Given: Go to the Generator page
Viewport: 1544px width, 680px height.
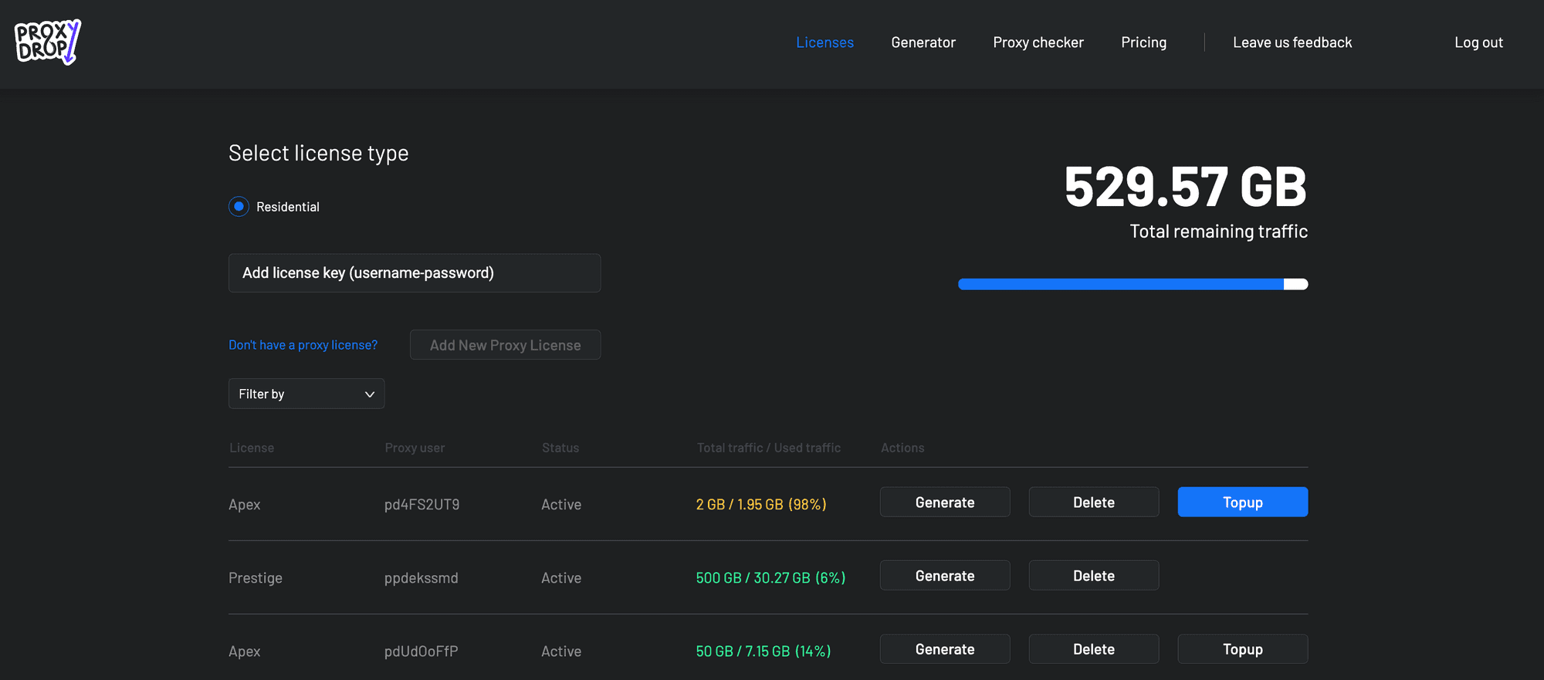Looking at the screenshot, I should tap(923, 42).
